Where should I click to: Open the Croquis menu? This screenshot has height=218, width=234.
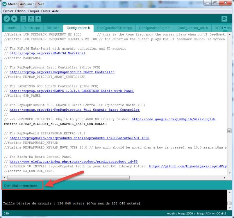click(33, 11)
